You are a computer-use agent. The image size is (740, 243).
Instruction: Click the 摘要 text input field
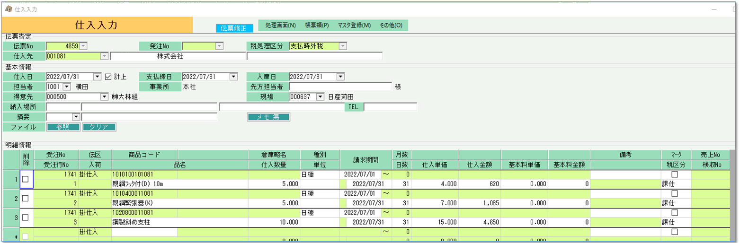tap(149, 117)
